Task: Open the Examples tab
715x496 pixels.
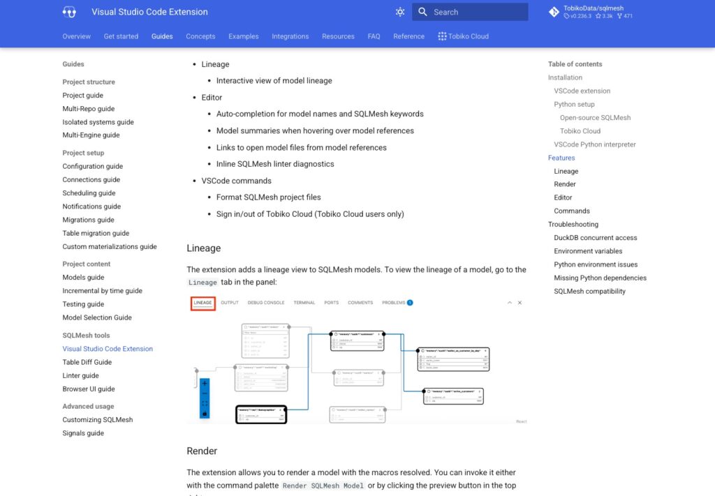Action: pos(244,36)
